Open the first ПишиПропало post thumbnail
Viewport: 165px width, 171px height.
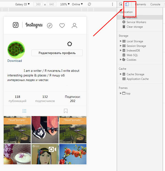pyautogui.click(x=17, y=130)
